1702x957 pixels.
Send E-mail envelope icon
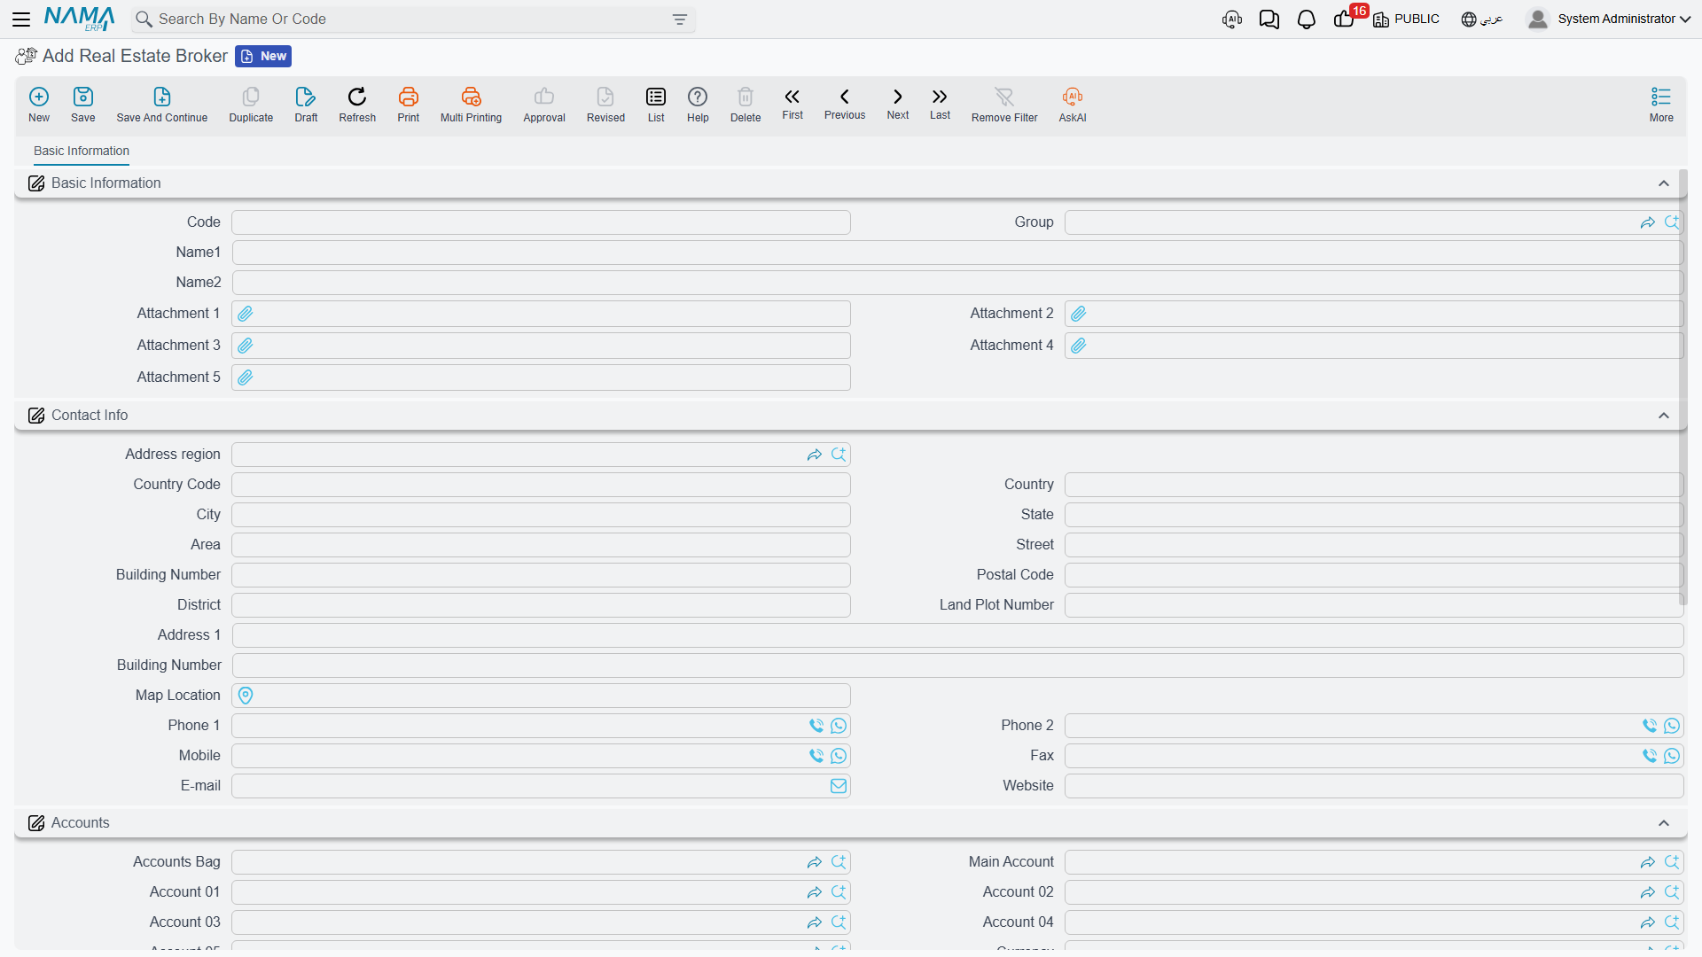[x=839, y=786]
